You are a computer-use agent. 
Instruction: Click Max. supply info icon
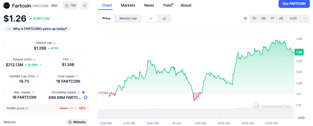tap(33, 92)
